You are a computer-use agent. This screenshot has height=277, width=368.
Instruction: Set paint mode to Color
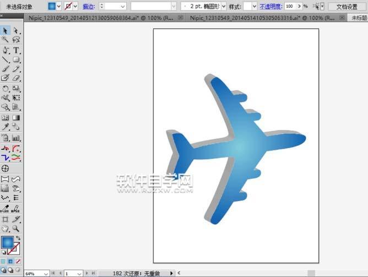3,261
